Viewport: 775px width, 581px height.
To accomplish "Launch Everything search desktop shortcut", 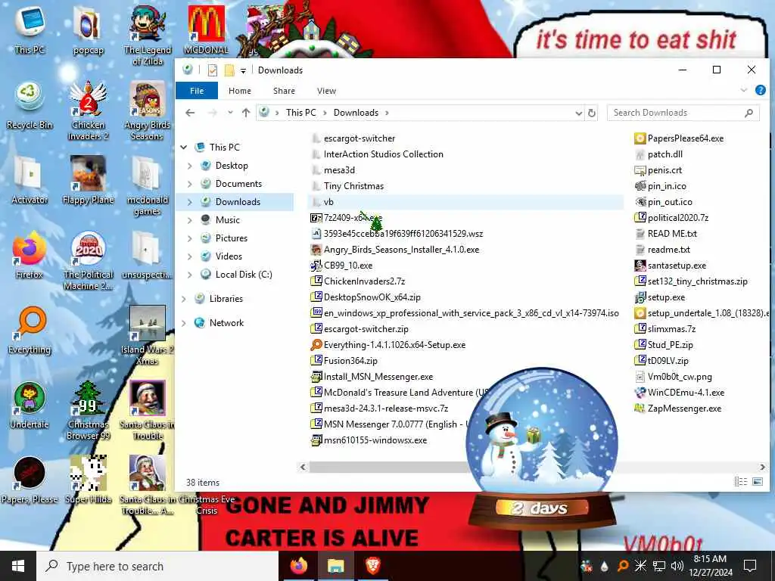I will pos(30,330).
